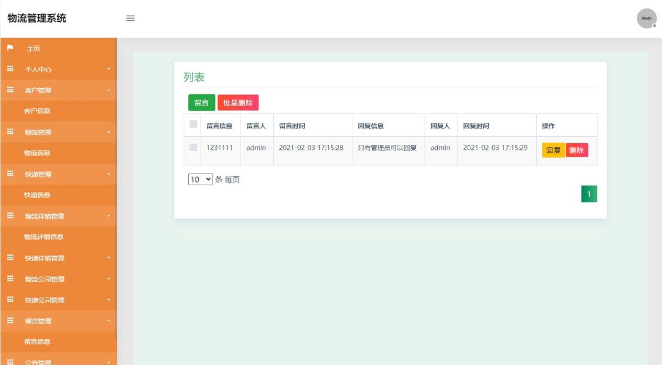Click the 回复人 column header
The width and height of the screenshot is (662, 365).
440,126
